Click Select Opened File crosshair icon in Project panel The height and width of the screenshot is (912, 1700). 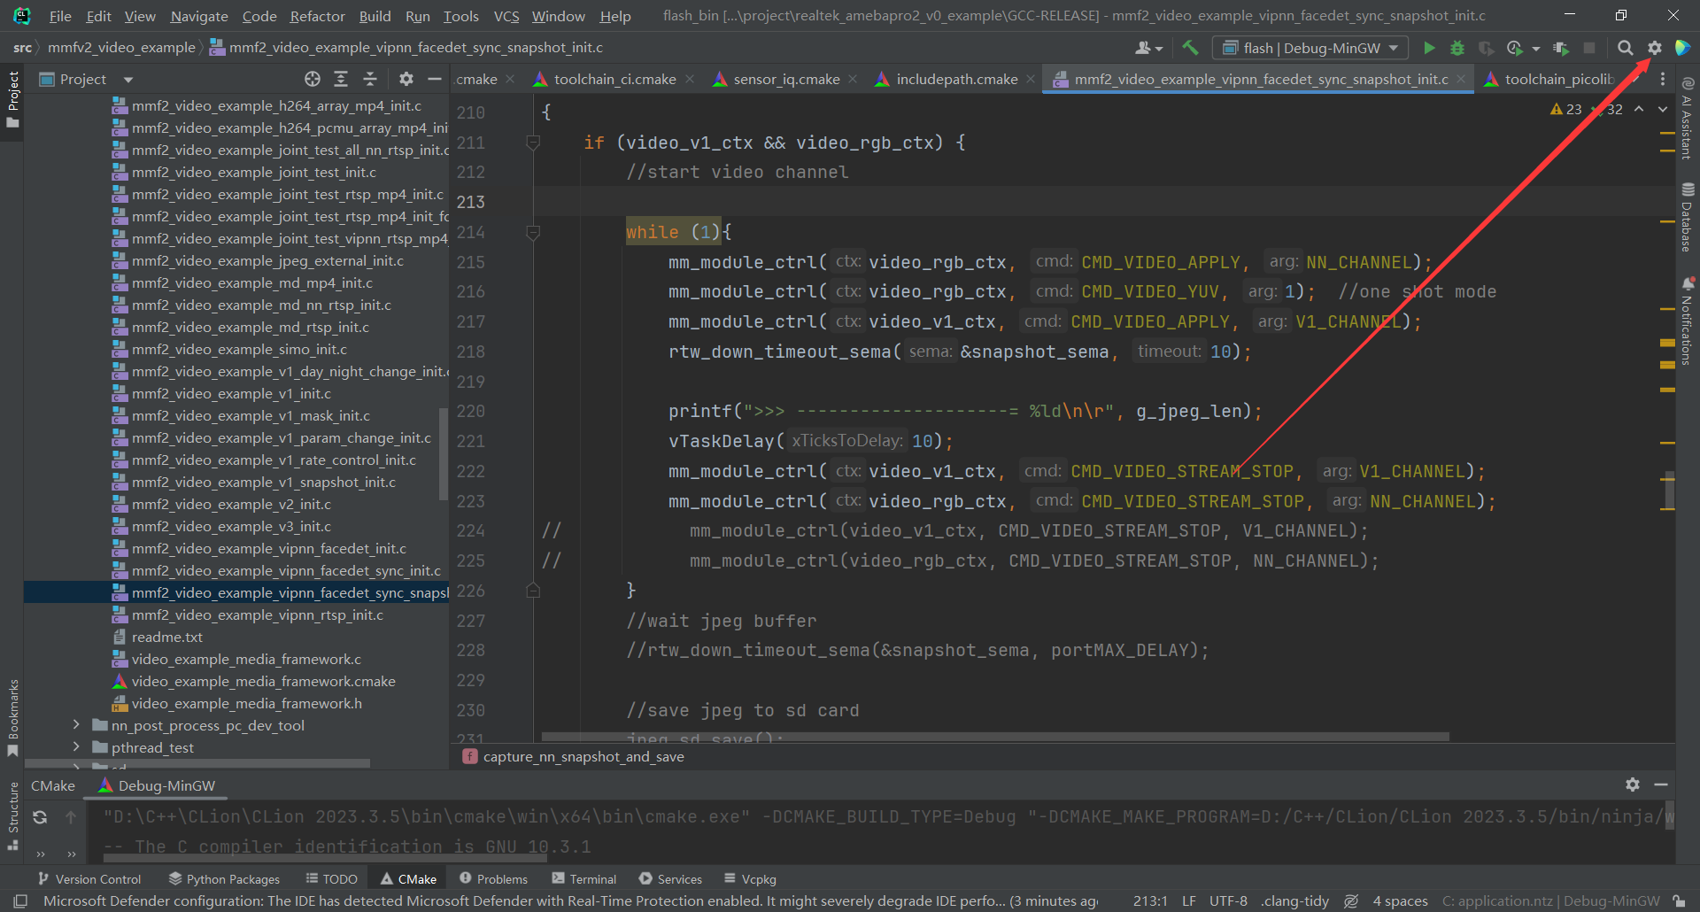coord(313,79)
